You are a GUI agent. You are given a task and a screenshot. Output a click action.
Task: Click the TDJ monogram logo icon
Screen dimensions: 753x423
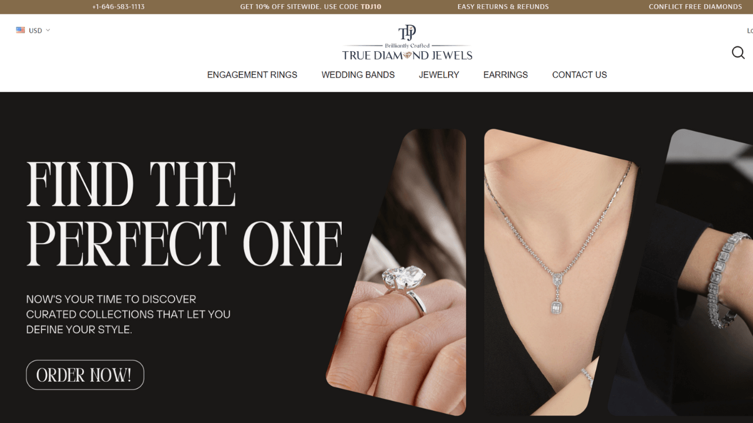407,32
